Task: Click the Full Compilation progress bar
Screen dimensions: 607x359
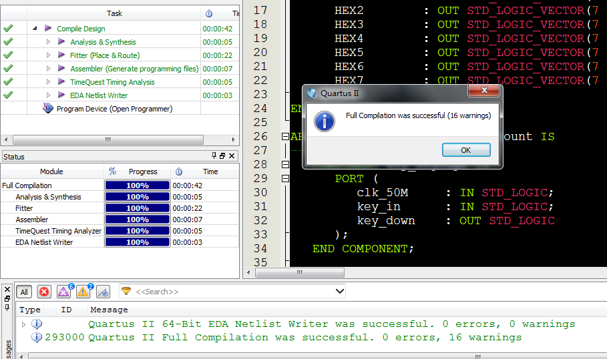Action: (x=138, y=186)
